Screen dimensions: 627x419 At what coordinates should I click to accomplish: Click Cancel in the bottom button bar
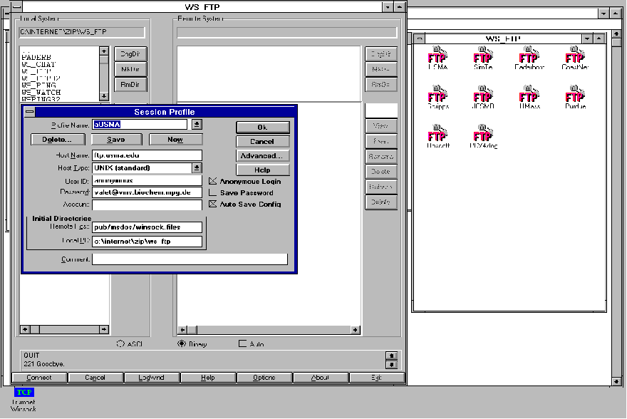click(x=95, y=378)
